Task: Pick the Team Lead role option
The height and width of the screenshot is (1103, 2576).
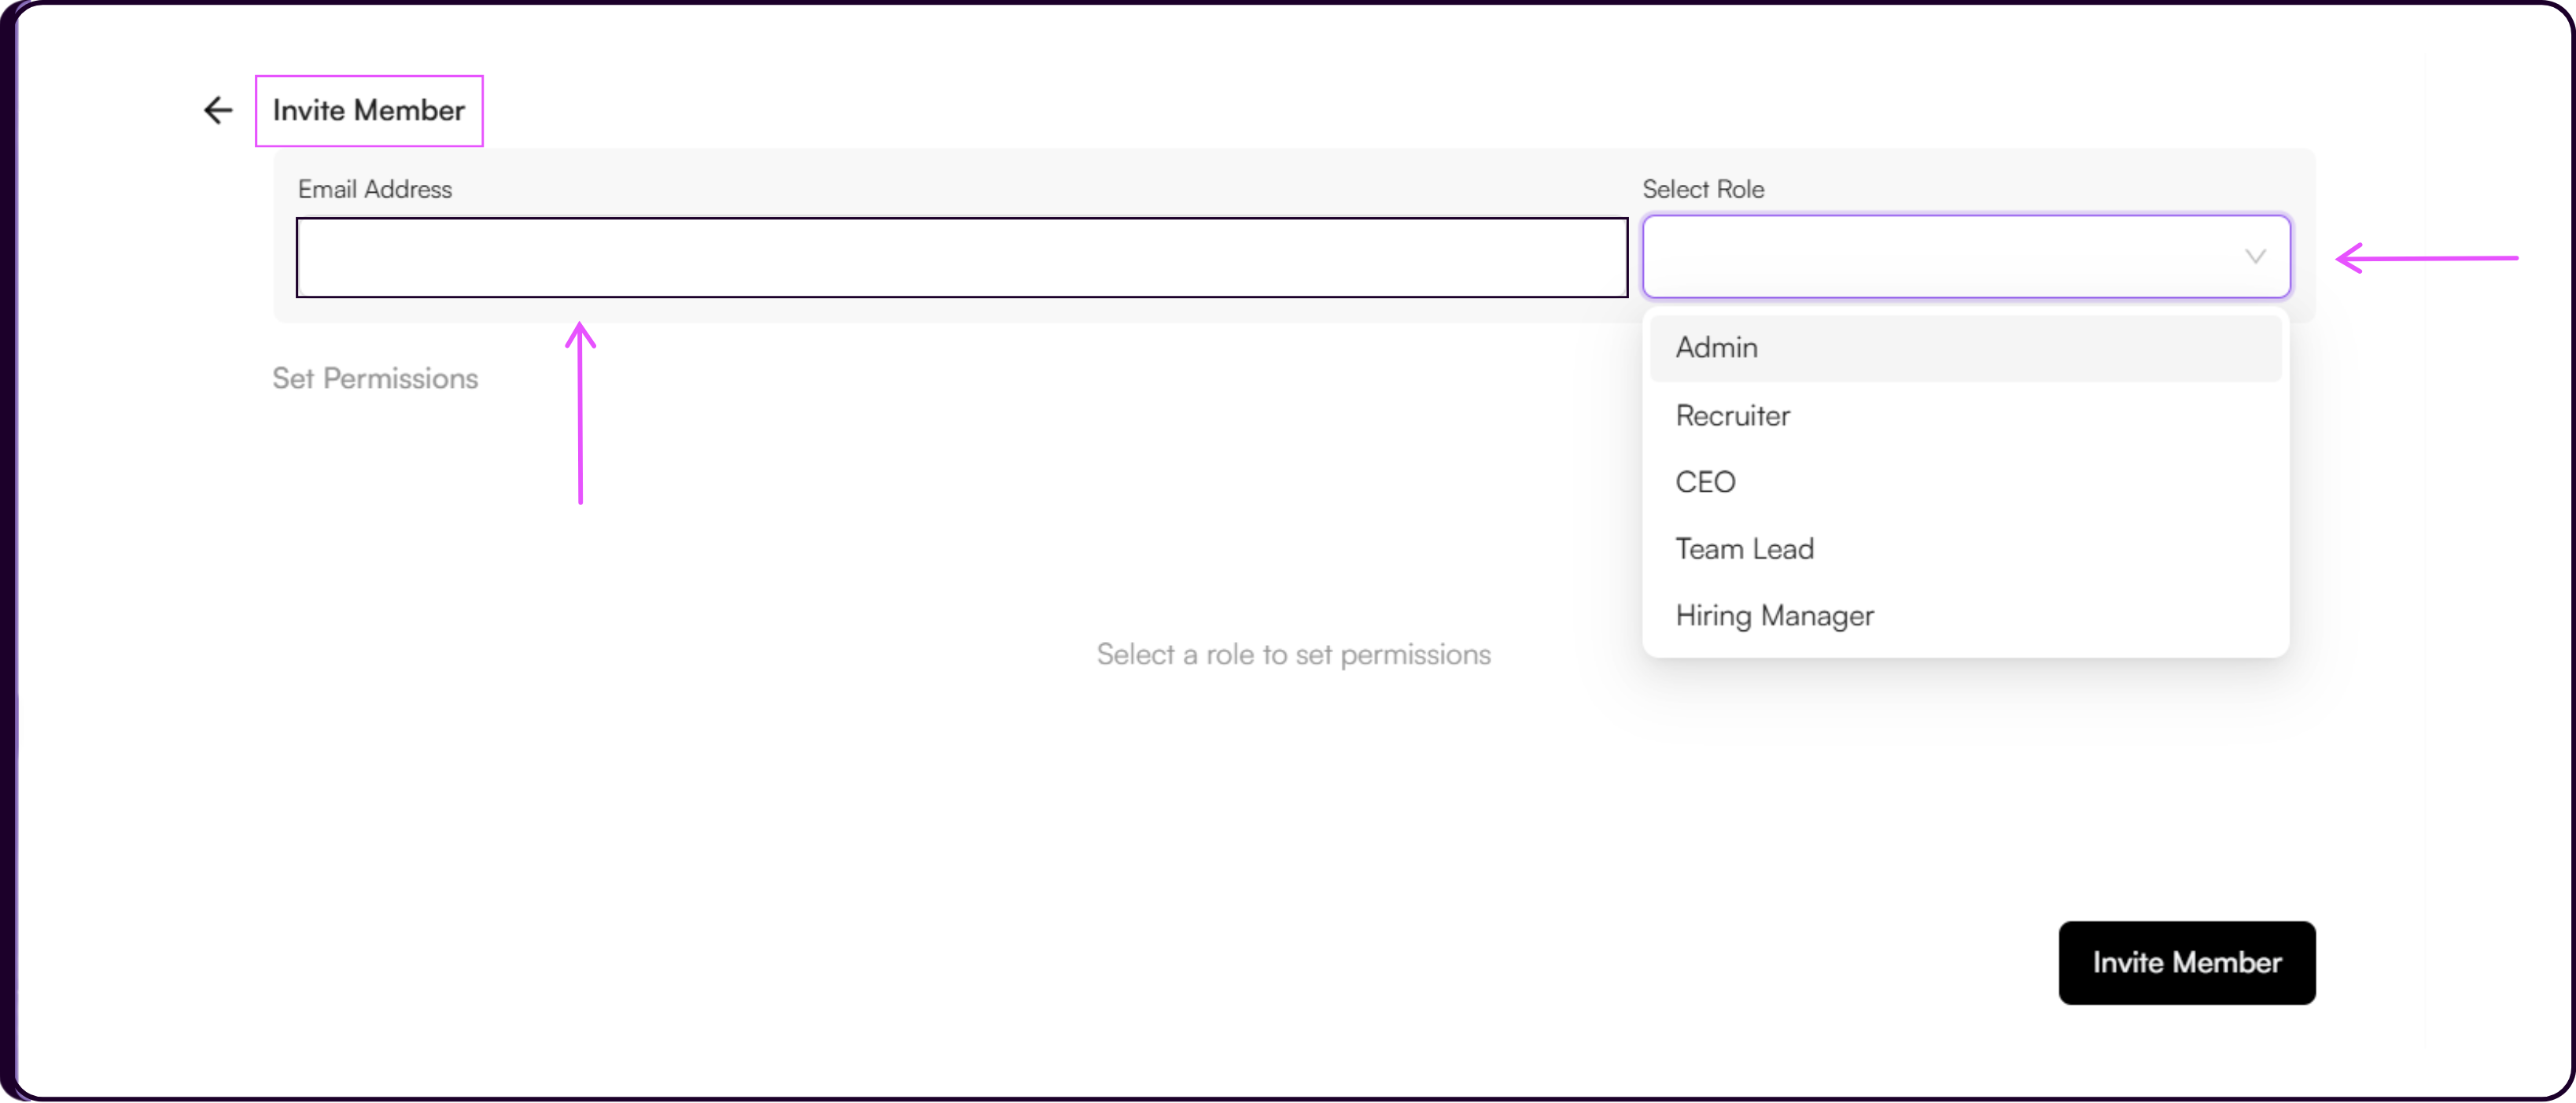Action: 1966,549
